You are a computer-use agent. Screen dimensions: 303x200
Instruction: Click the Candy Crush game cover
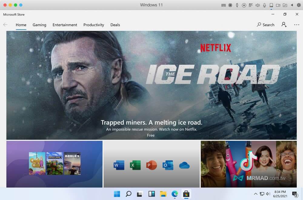[37, 163]
